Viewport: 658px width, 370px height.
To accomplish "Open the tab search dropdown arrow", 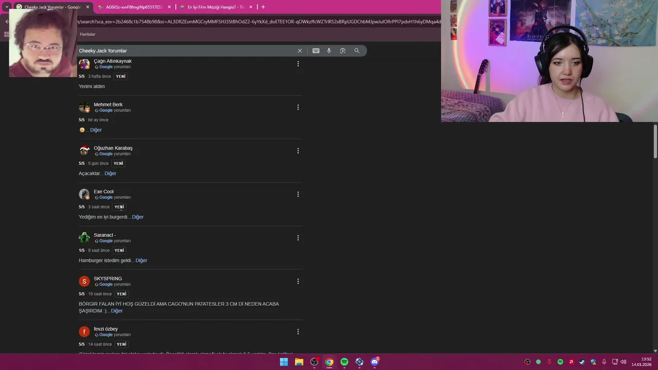I will [7, 7].
